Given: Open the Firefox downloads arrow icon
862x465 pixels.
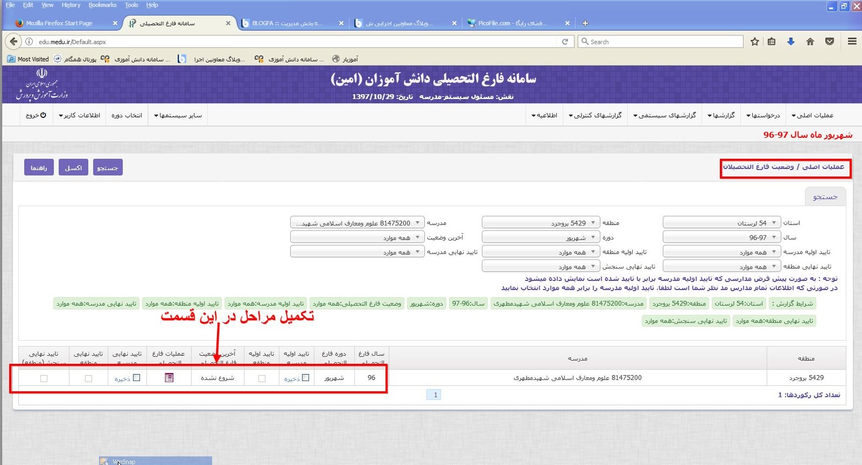Looking at the screenshot, I should coord(790,41).
